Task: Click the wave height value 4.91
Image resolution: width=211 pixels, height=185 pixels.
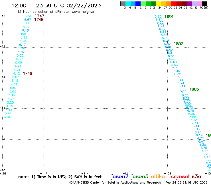Action: click(18, 66)
